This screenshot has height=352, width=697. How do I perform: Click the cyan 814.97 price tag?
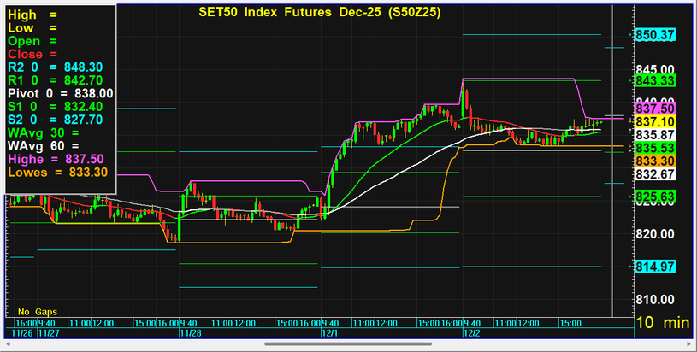coord(656,267)
